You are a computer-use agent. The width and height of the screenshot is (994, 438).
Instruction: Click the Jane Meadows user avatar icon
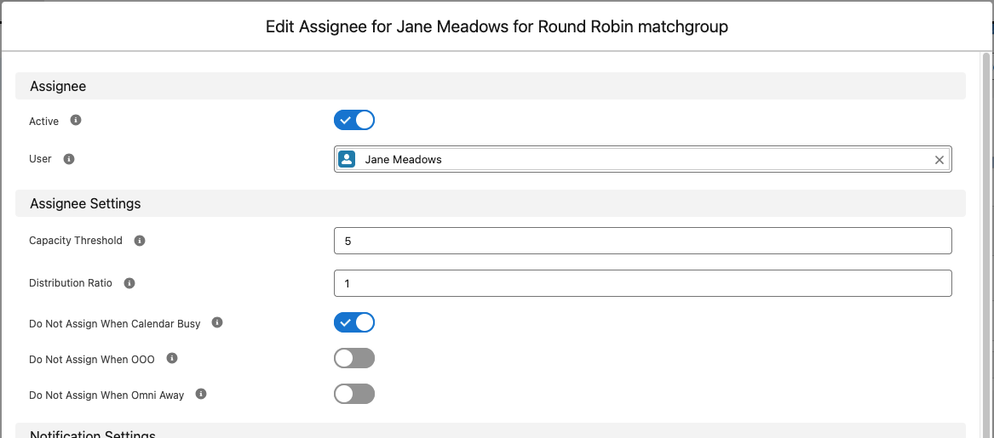coord(347,160)
